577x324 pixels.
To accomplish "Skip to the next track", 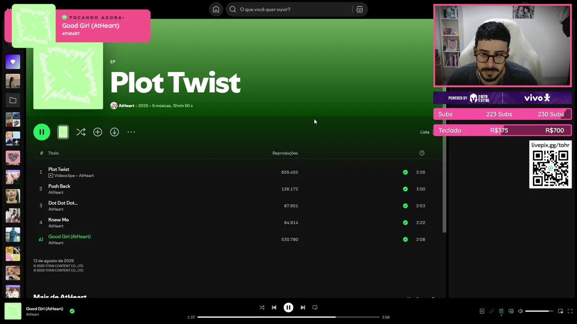I will coord(303,307).
